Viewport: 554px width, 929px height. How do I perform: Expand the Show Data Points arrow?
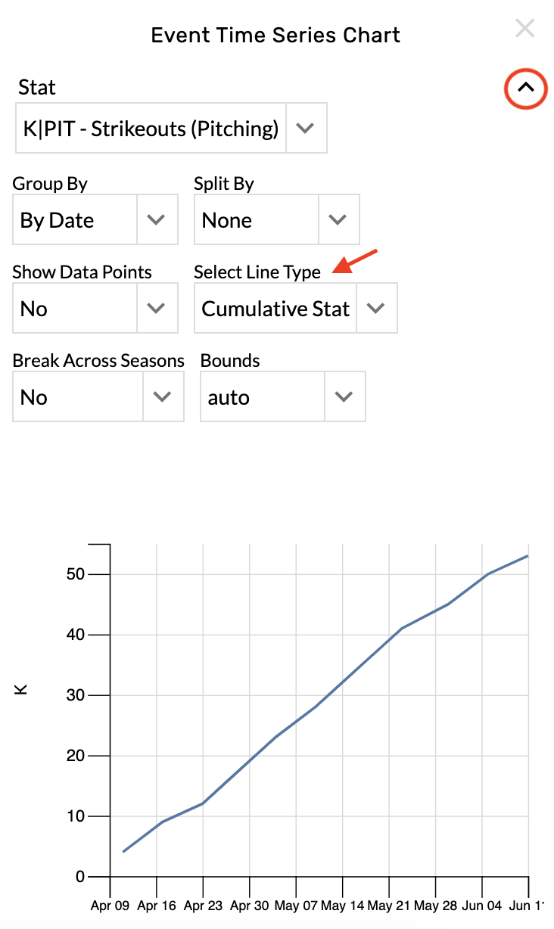pos(157,309)
